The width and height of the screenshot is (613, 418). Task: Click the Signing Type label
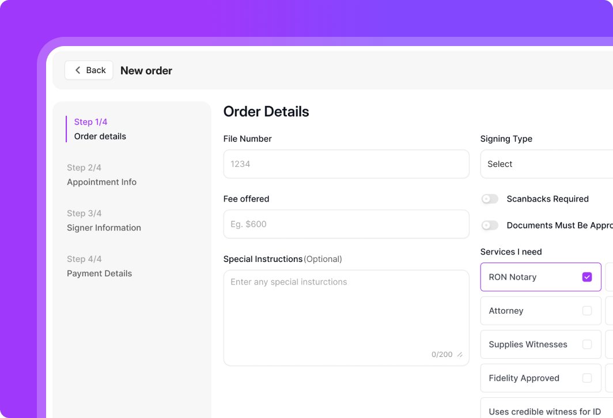(x=506, y=139)
